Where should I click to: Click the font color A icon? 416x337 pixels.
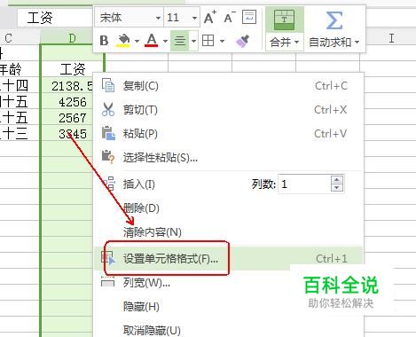point(152,41)
